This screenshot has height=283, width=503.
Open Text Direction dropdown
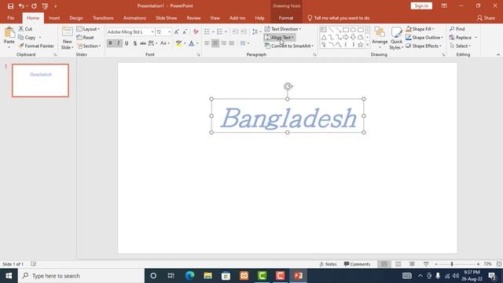[283, 29]
